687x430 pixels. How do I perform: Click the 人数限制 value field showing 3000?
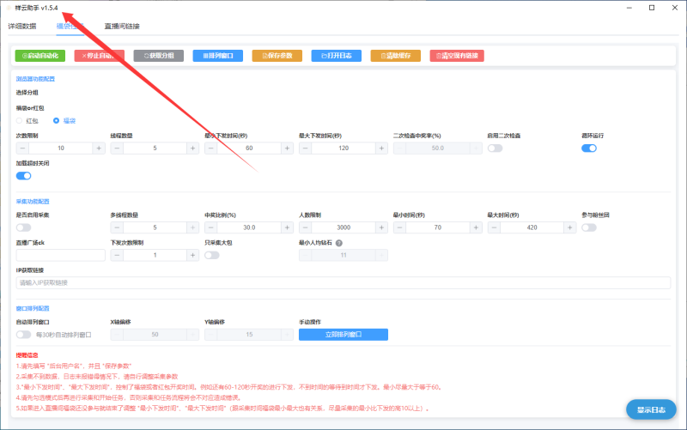[343, 227]
